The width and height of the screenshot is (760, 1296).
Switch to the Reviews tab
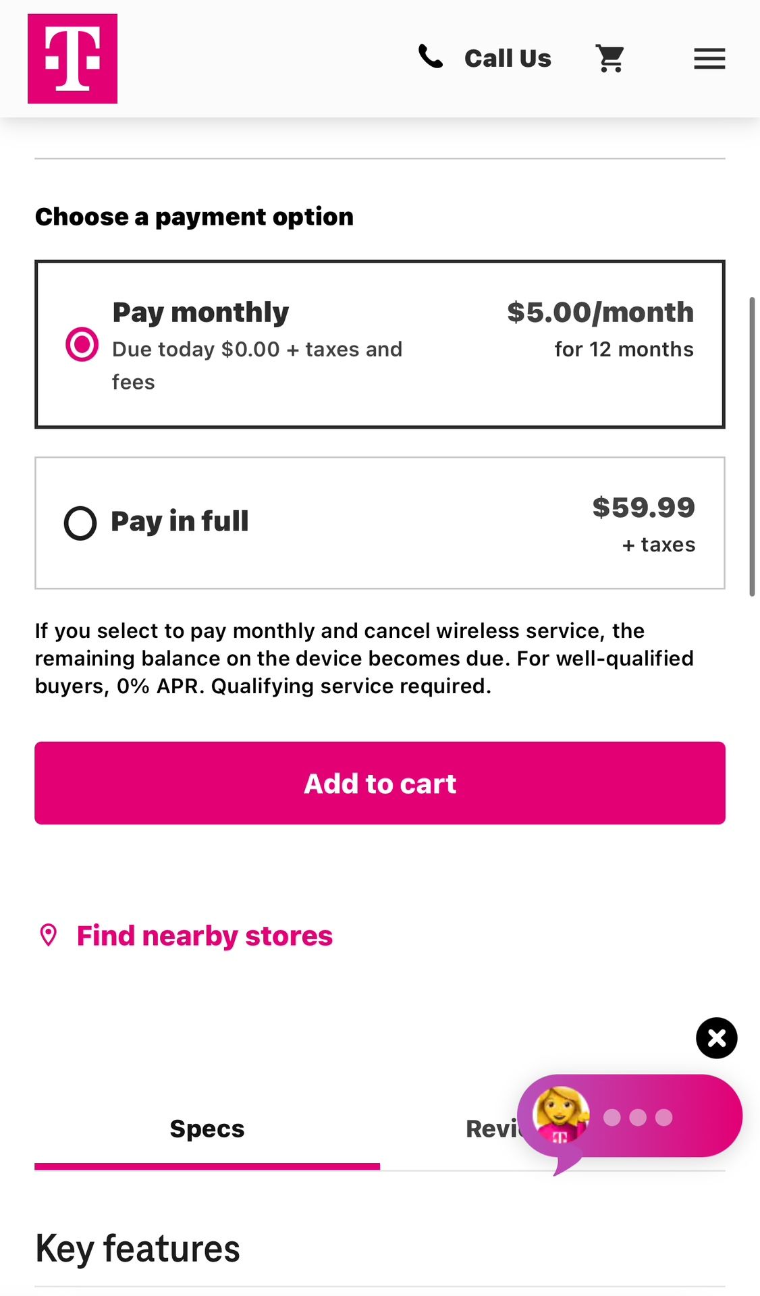489,1129
